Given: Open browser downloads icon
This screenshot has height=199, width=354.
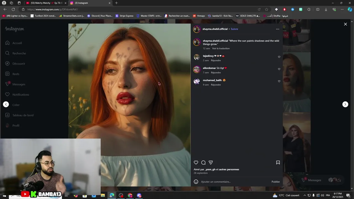Looking at the screenshot, I should [x=326, y=9].
